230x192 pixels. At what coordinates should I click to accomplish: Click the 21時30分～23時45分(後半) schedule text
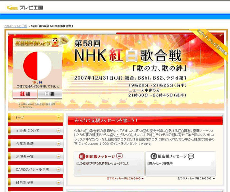pyautogui.click(x=157, y=95)
